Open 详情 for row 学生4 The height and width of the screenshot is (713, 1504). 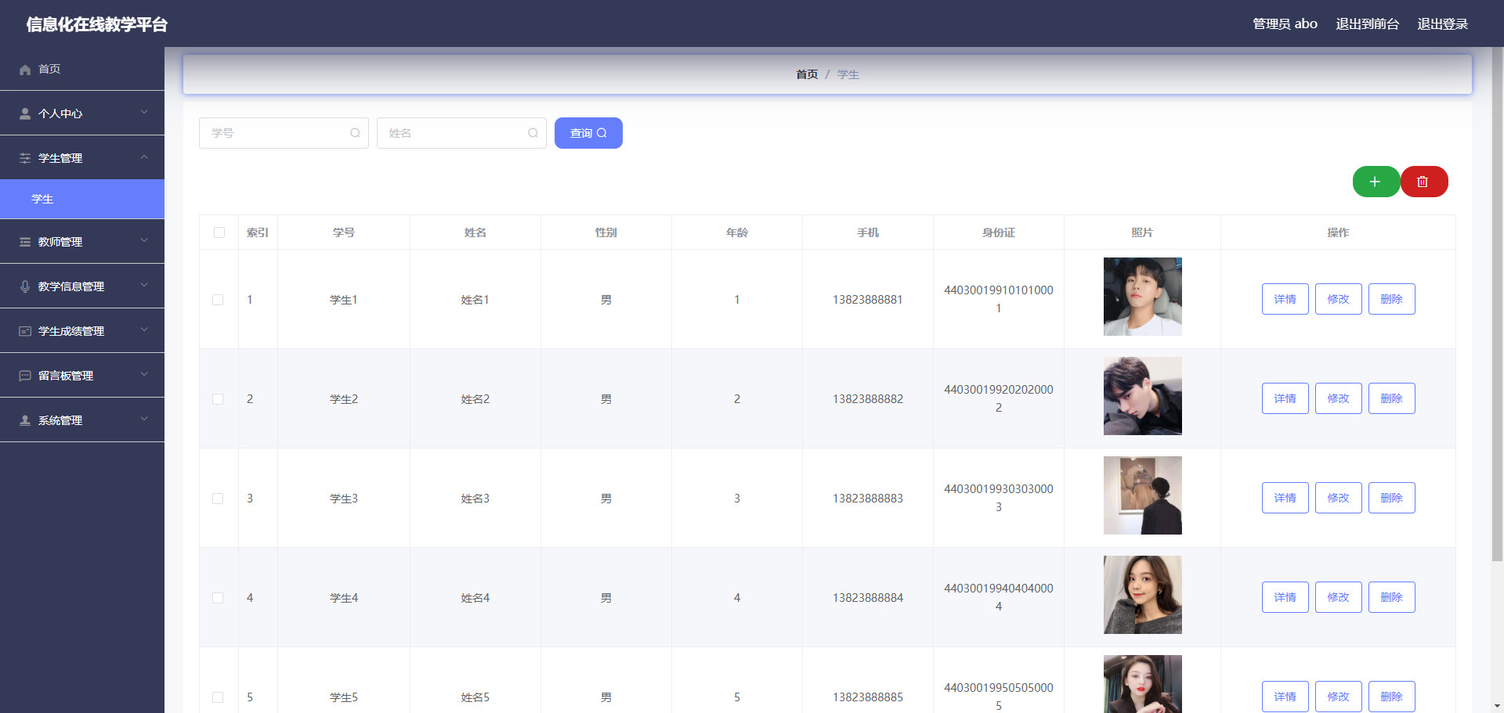(x=1285, y=597)
